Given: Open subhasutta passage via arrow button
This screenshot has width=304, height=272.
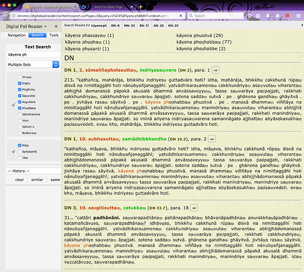Looking at the screenshot, I should [x=212, y=139].
